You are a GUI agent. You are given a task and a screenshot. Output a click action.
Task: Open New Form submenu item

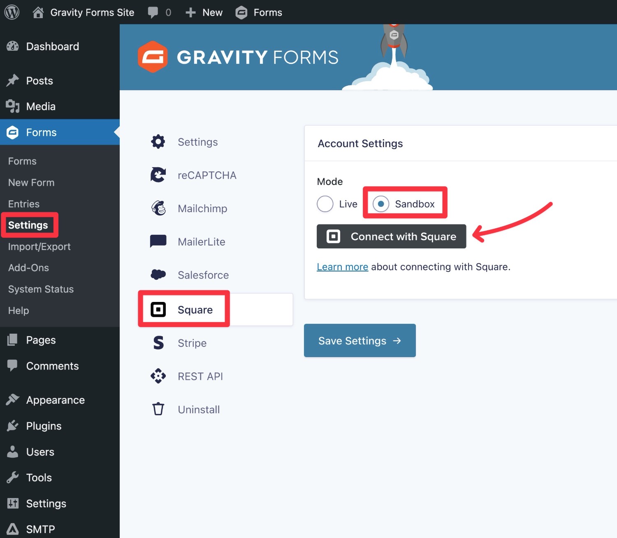click(31, 182)
